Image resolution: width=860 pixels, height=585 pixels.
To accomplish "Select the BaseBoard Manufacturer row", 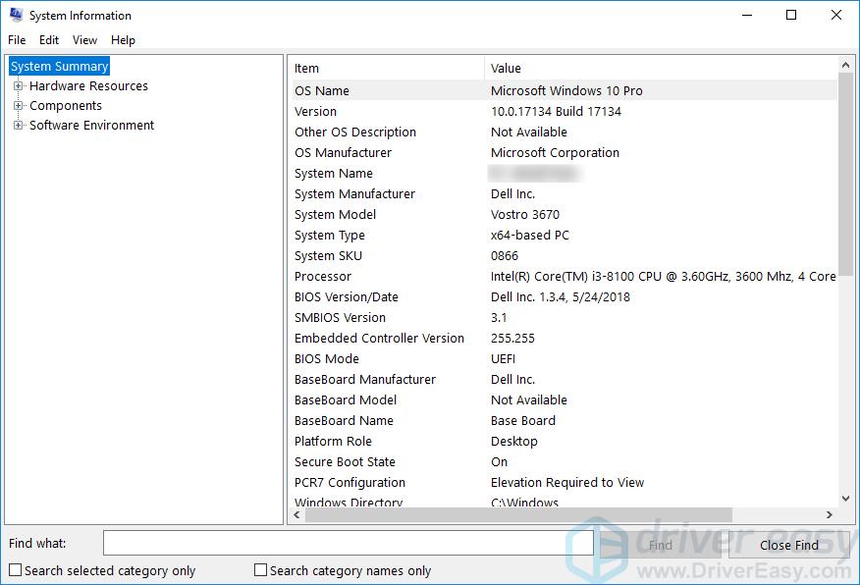I will pos(564,380).
